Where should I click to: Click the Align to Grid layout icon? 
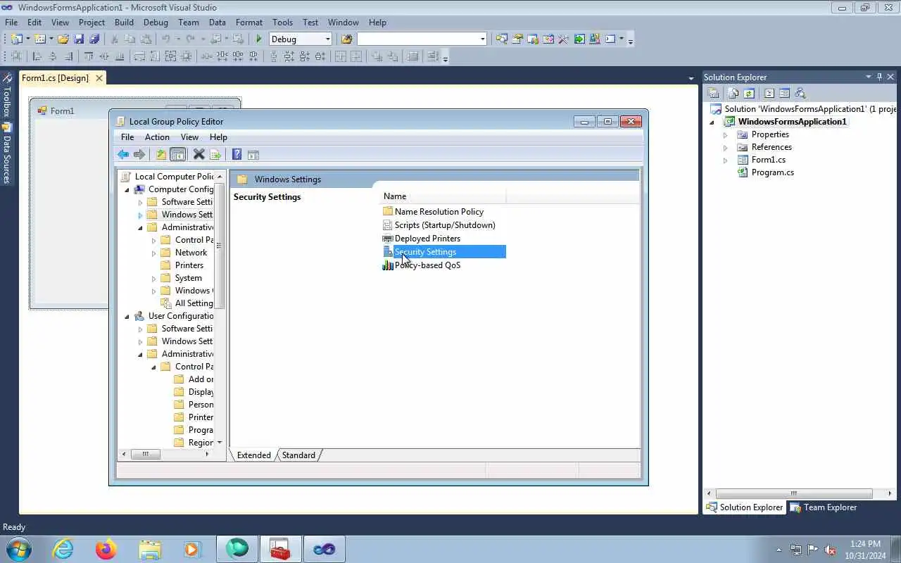coord(15,56)
